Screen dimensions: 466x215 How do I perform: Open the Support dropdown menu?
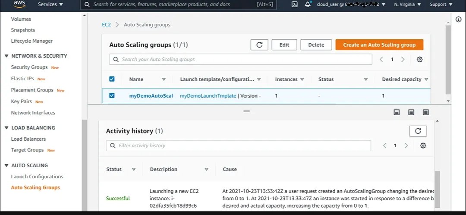click(441, 4)
